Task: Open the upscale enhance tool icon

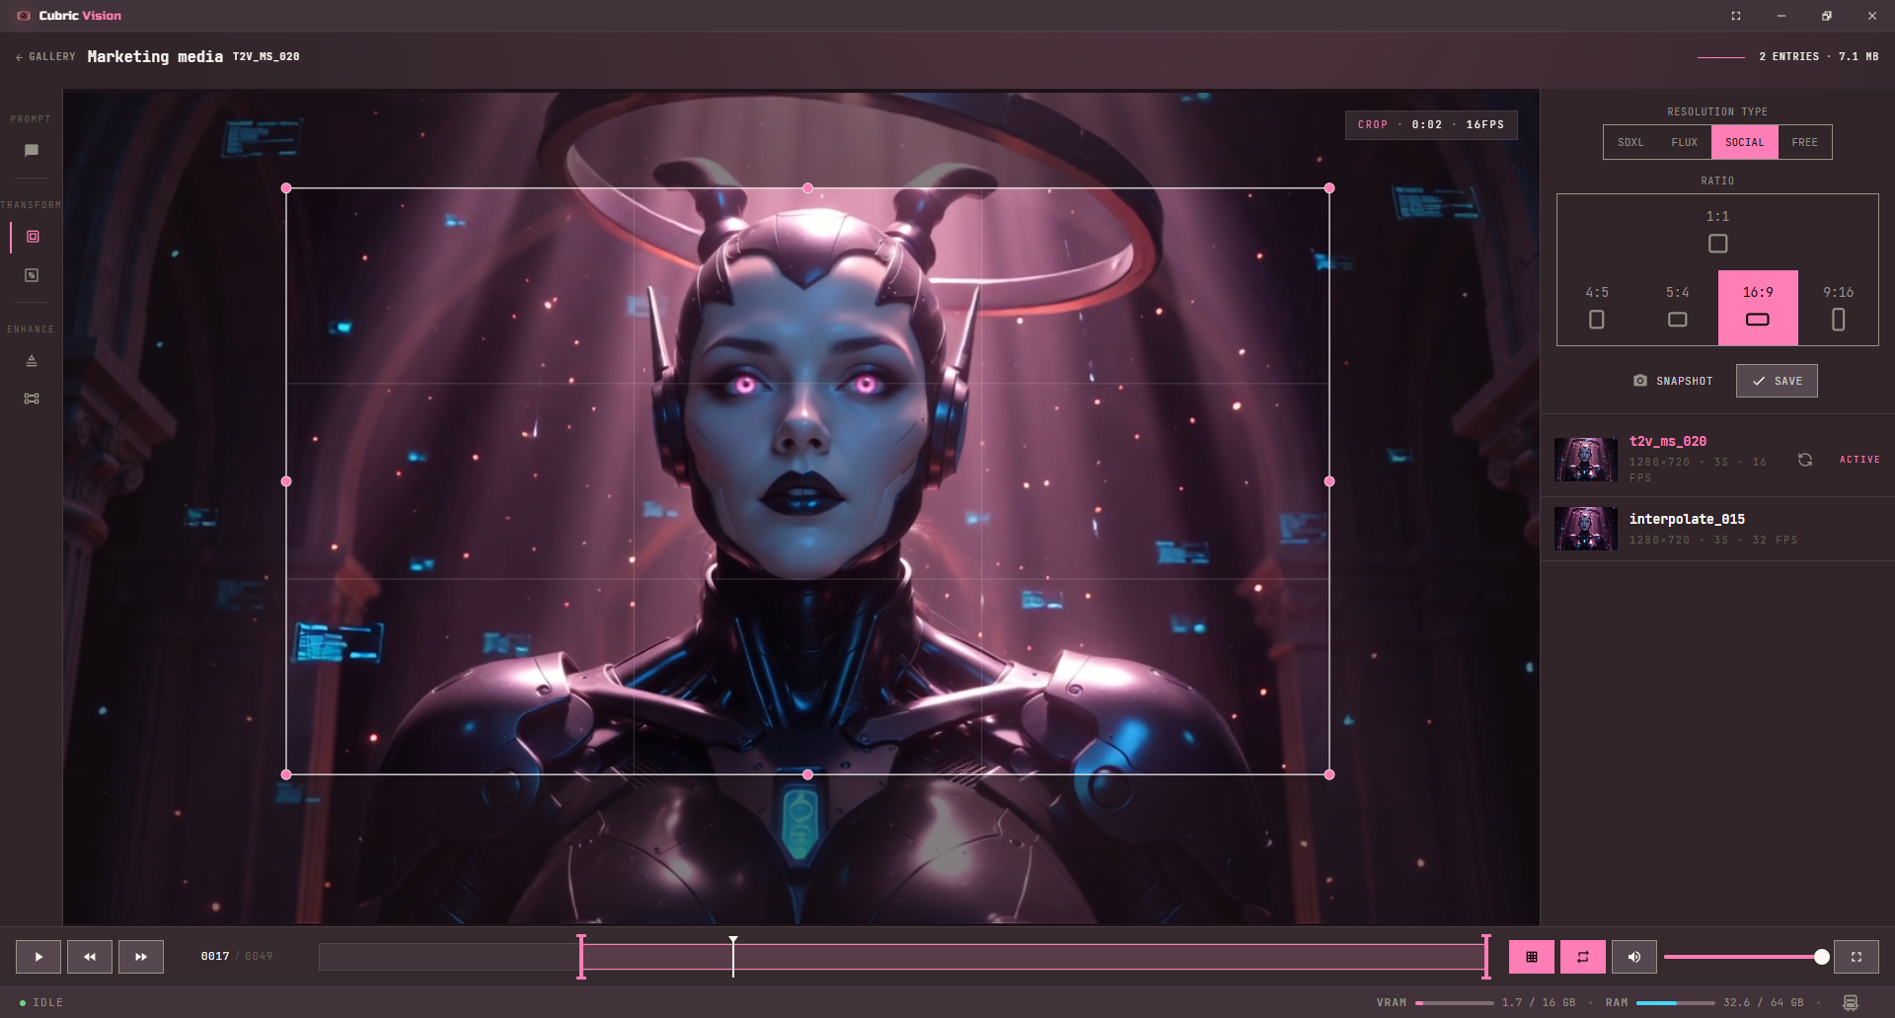Action: click(32, 361)
